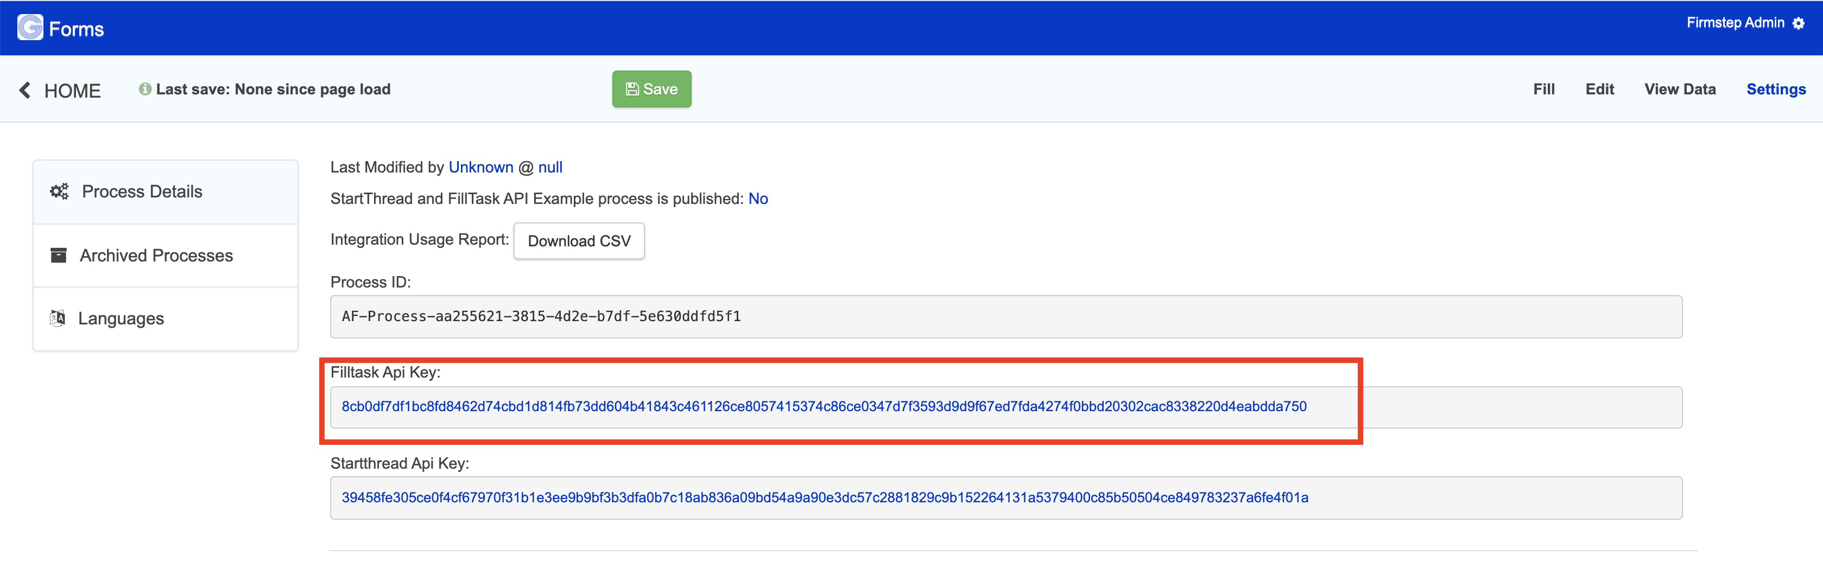
Task: Click into the Startthread Api Key field
Action: click(1005, 497)
